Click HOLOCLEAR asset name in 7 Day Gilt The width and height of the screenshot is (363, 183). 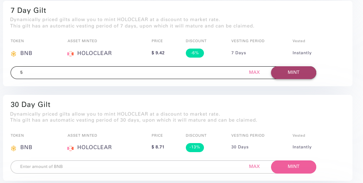click(94, 53)
